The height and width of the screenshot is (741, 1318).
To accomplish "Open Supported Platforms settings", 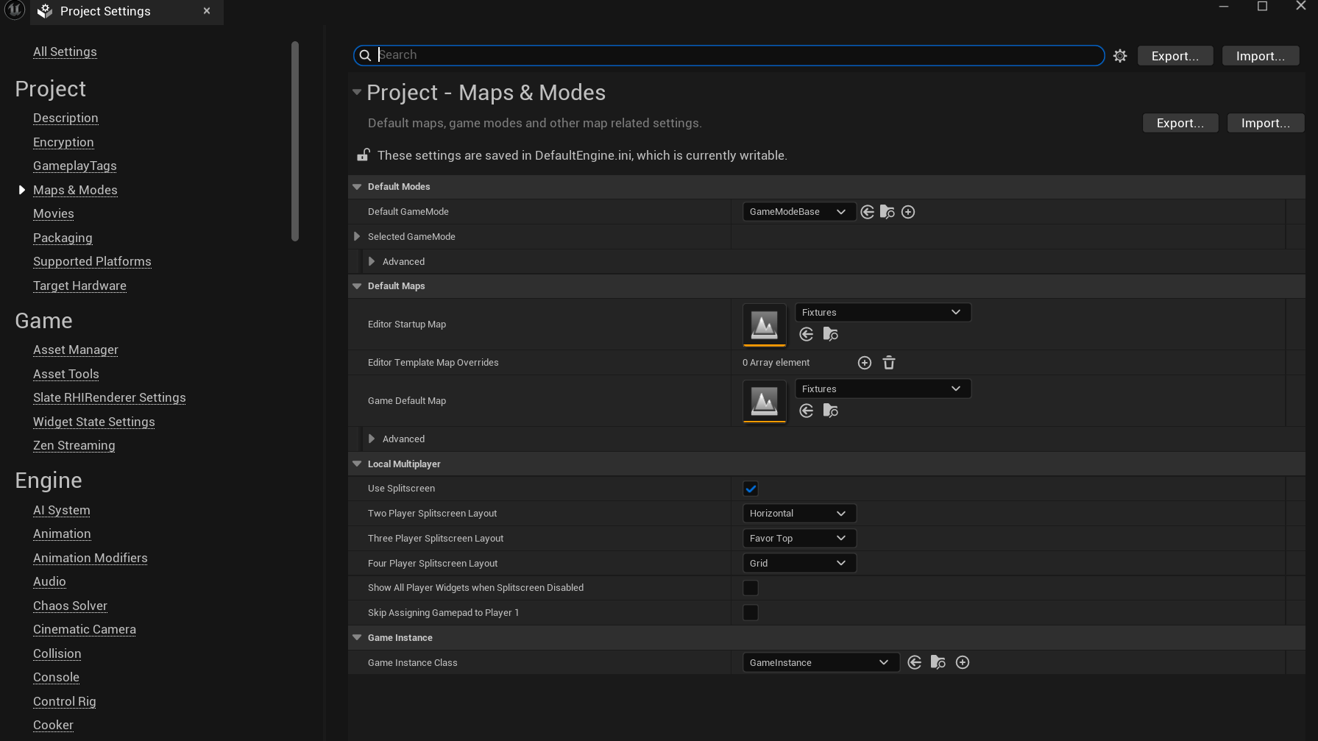I will pos(92,261).
